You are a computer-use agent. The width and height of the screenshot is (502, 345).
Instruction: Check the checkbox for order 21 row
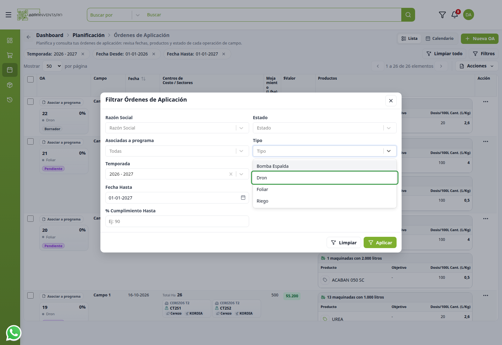[30, 141]
